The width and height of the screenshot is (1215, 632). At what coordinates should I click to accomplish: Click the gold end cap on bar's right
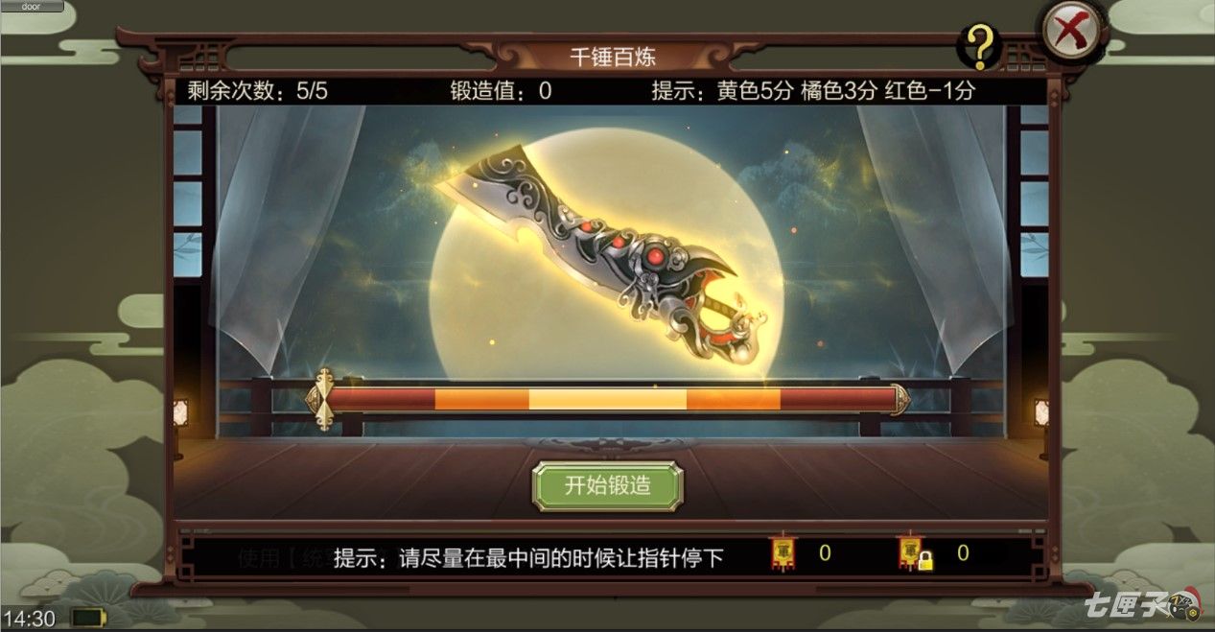[900, 399]
